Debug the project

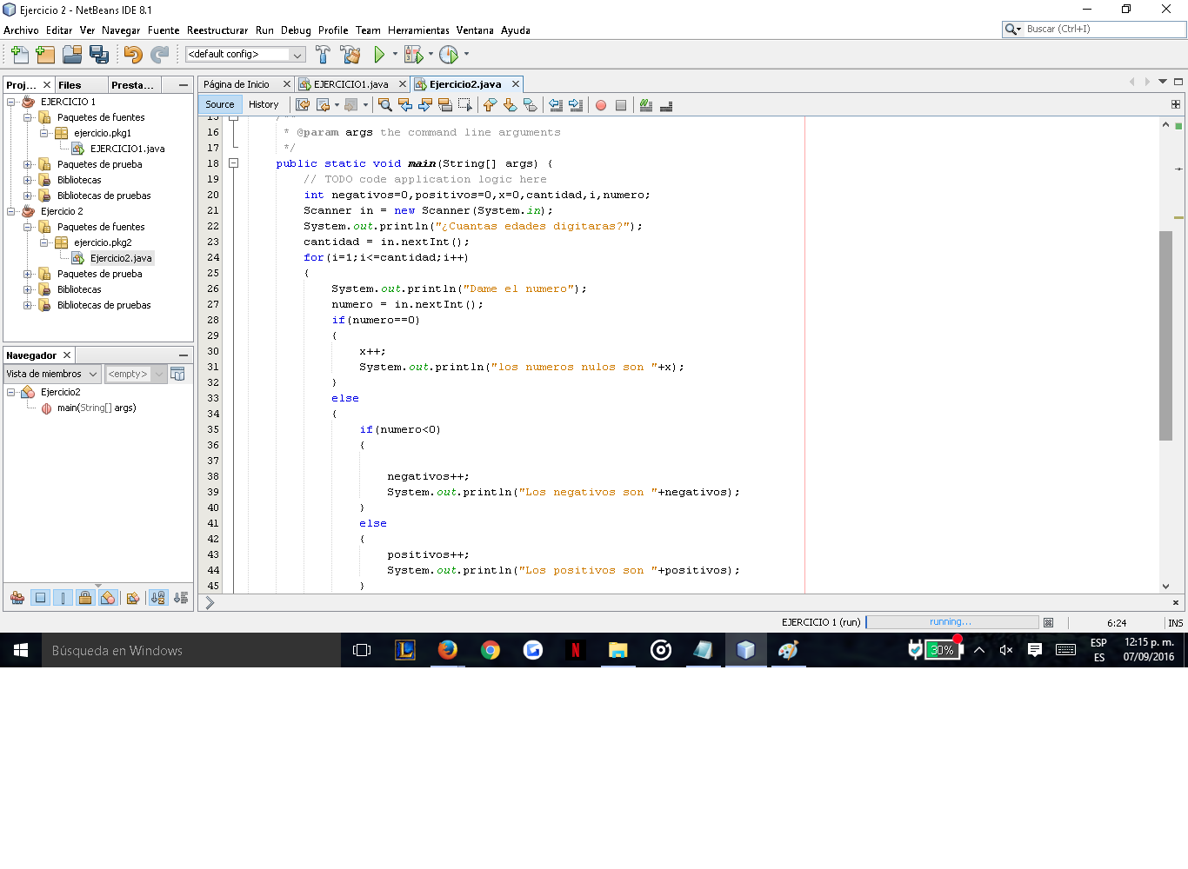click(416, 54)
